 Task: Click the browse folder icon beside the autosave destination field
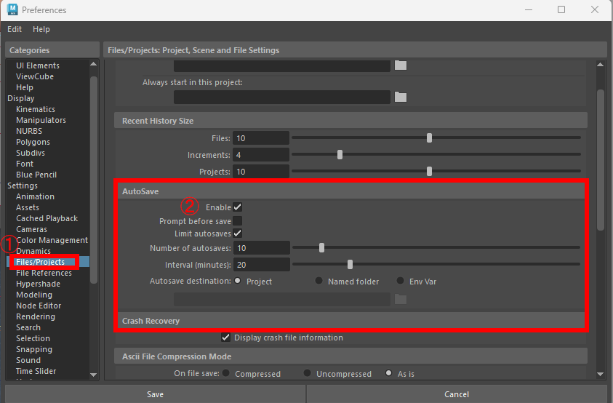pyautogui.click(x=401, y=299)
